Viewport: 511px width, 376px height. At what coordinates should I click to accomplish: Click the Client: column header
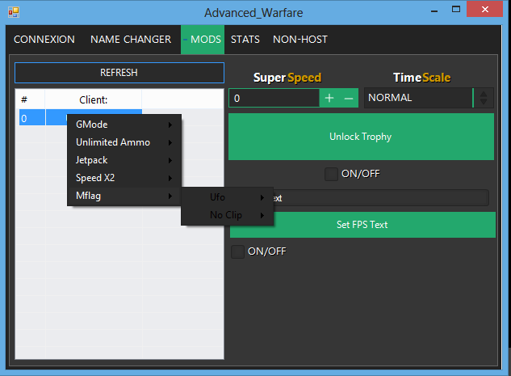tap(93, 100)
